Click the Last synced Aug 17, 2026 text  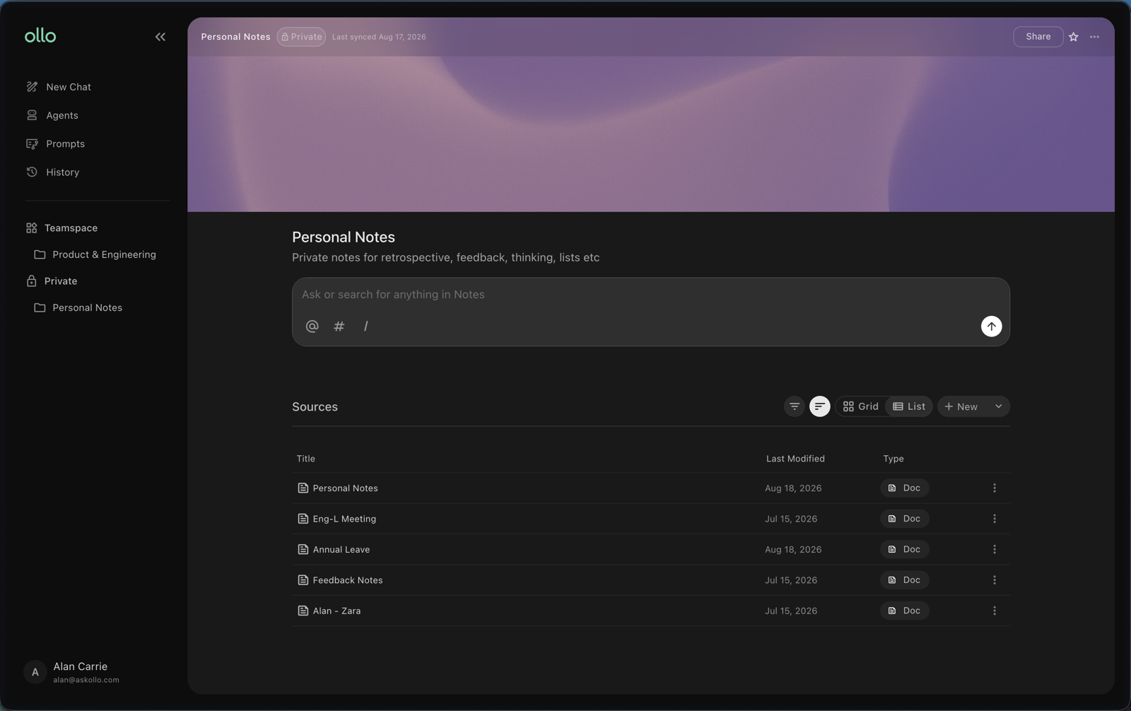[x=379, y=37]
